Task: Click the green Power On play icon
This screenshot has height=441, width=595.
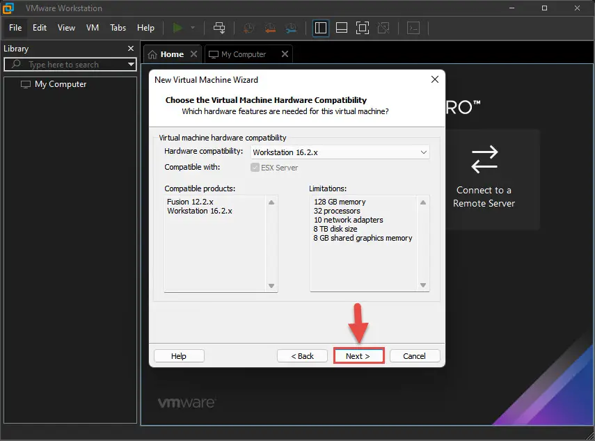Action: (x=177, y=28)
